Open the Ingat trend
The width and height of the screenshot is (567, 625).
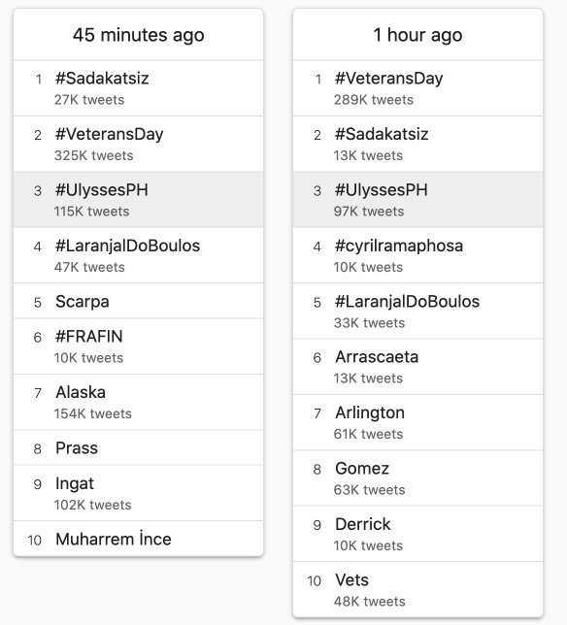(139, 493)
